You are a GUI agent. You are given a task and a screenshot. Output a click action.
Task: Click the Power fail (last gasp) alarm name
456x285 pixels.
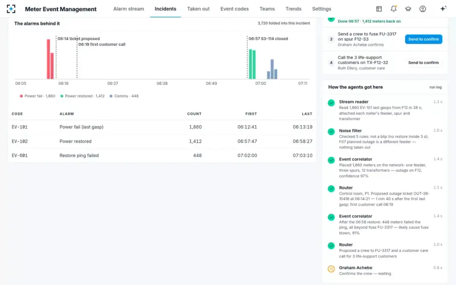(x=81, y=127)
